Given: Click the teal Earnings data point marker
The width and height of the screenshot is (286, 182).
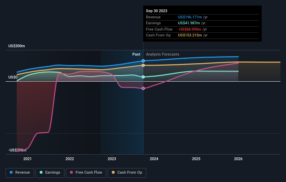Looking at the screenshot, I should (143, 77).
